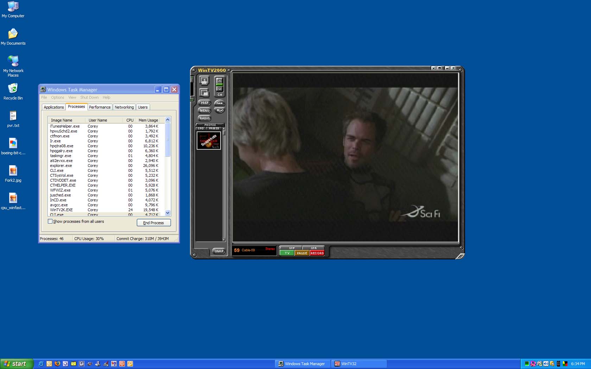591x369 pixels.
Task: Select the WinTV2K.EXE process row
Action: (104, 210)
